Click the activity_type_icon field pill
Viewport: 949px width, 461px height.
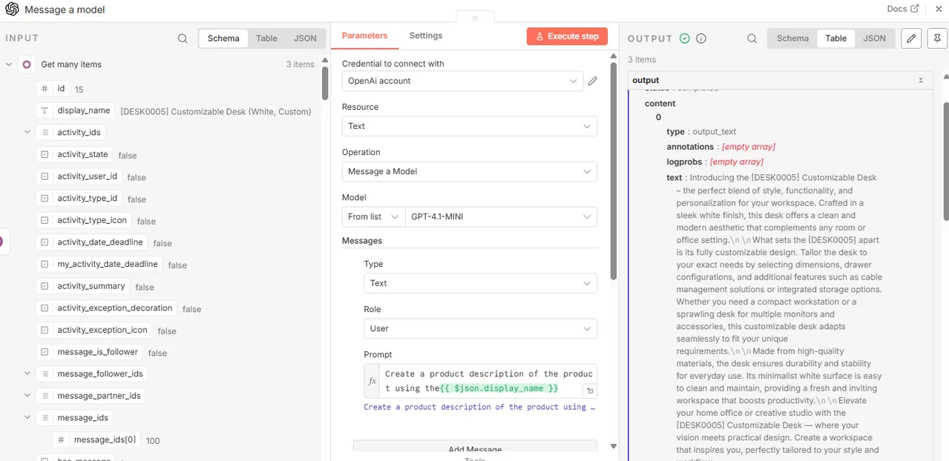pyautogui.click(x=84, y=220)
